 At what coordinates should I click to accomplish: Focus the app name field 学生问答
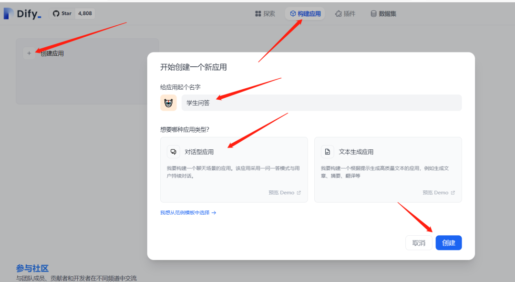(x=321, y=103)
